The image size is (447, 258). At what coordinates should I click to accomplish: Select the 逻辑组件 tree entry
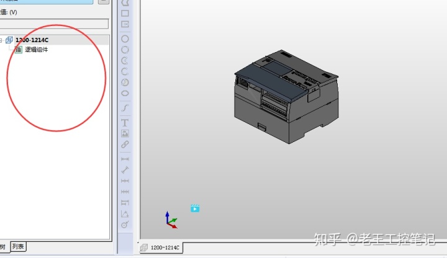click(36, 50)
